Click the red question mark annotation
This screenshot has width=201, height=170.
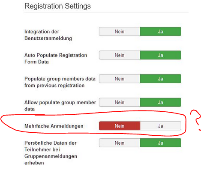point(196,120)
